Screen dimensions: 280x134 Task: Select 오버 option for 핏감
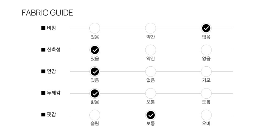206,115
